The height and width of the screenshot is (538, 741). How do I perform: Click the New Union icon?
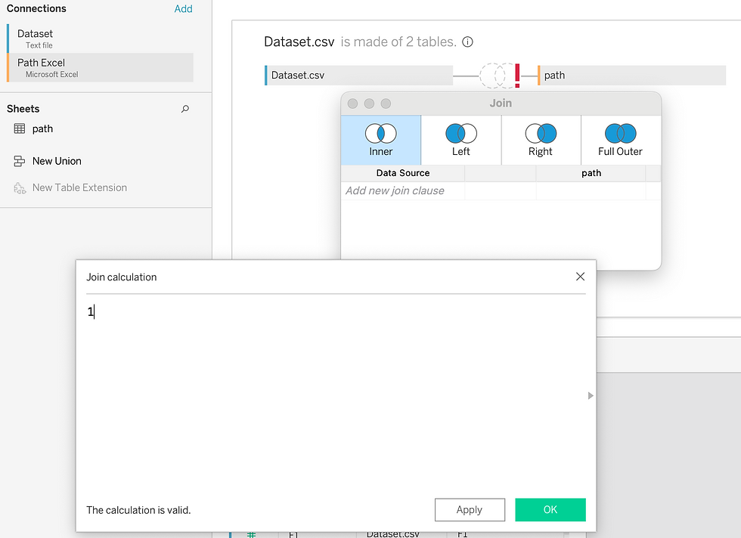pos(20,161)
